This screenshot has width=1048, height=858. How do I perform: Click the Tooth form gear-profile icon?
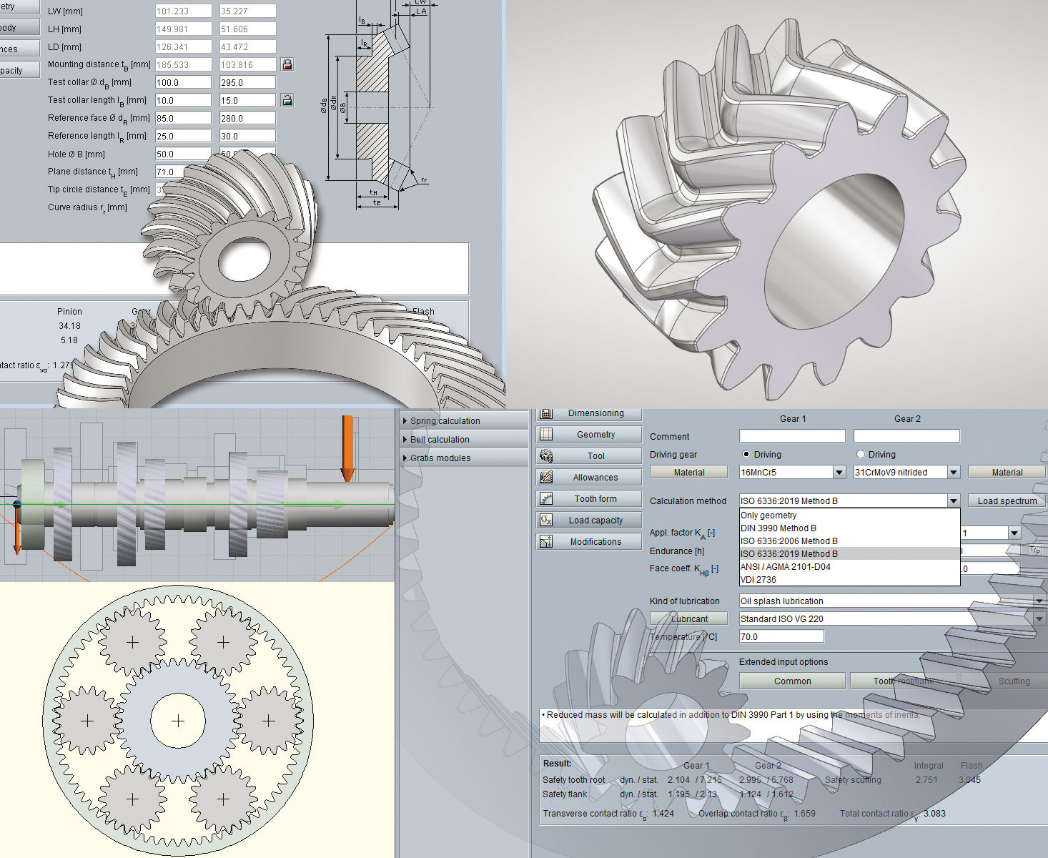(546, 498)
